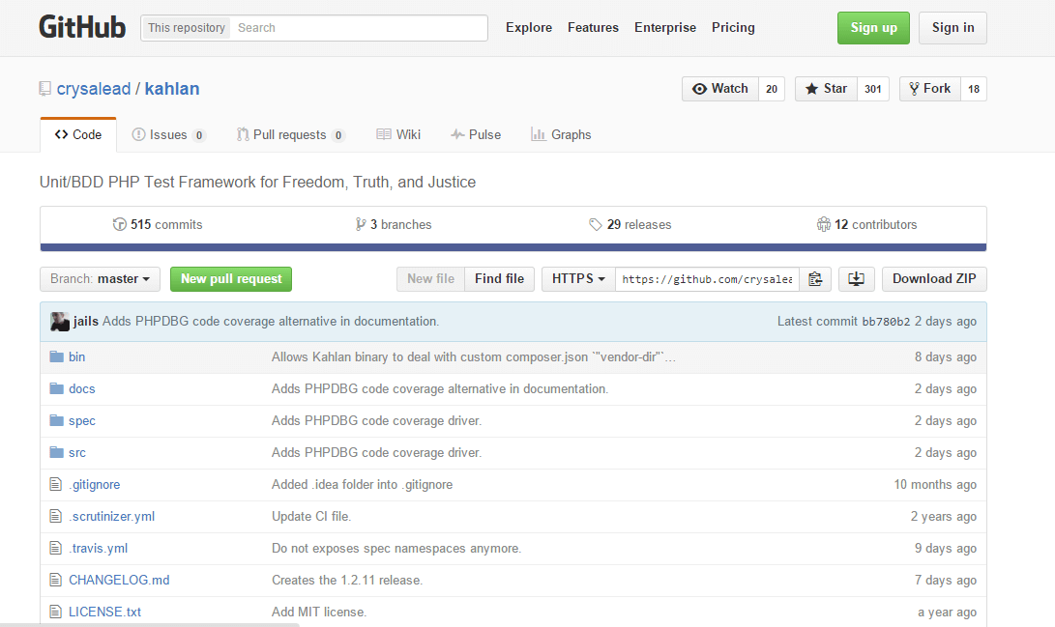
Task: Switch to the Issues tab
Action: (169, 134)
